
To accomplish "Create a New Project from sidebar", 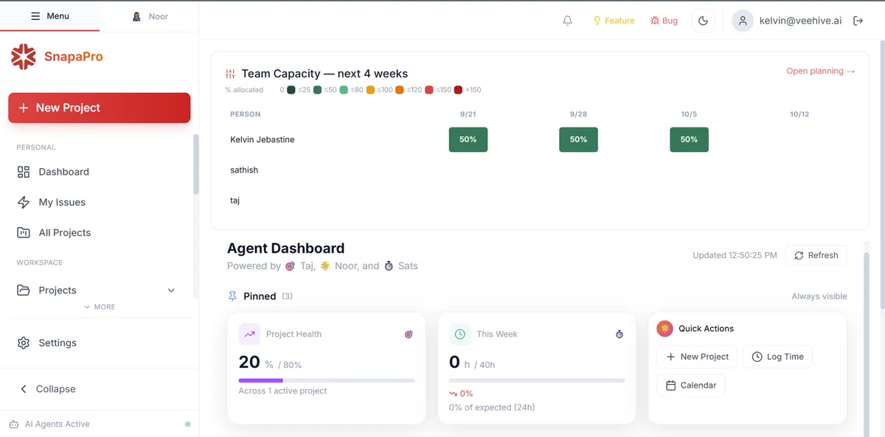I will point(99,108).
